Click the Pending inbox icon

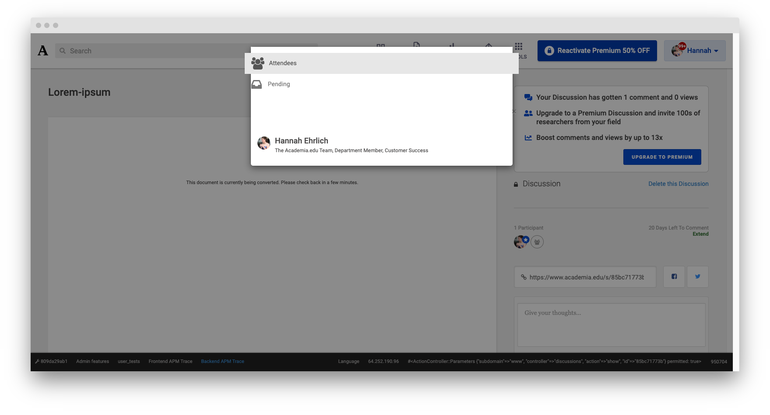257,84
